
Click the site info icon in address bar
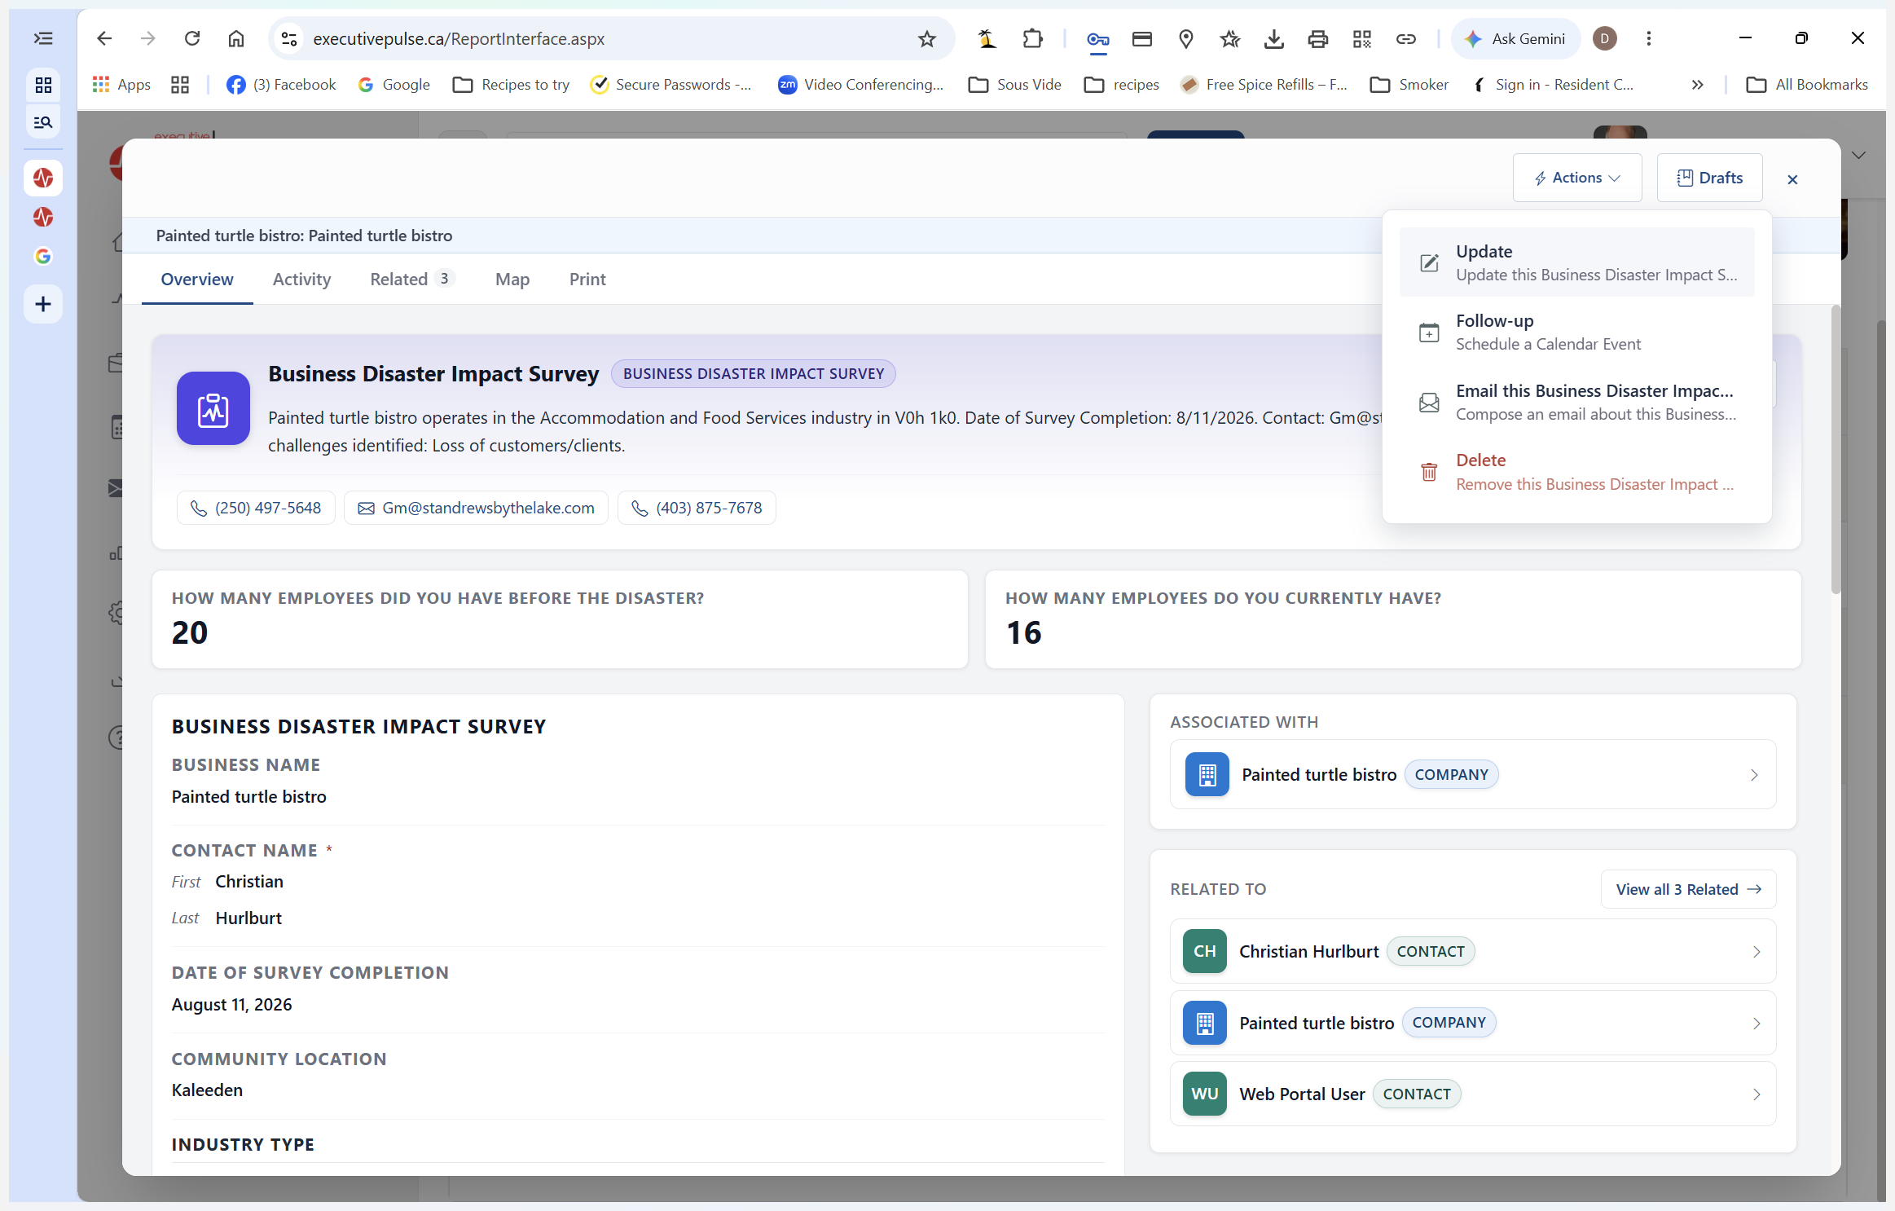point(288,38)
